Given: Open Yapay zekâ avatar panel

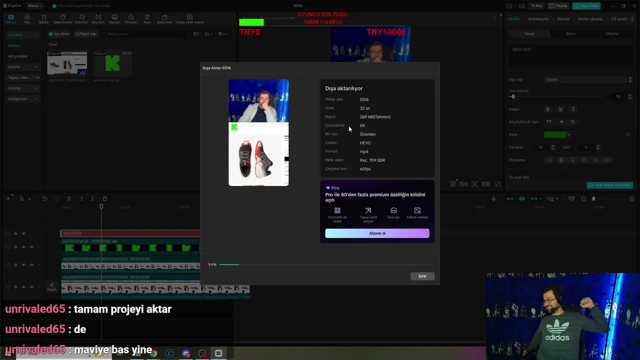Looking at the screenshot, I should tap(189, 19).
